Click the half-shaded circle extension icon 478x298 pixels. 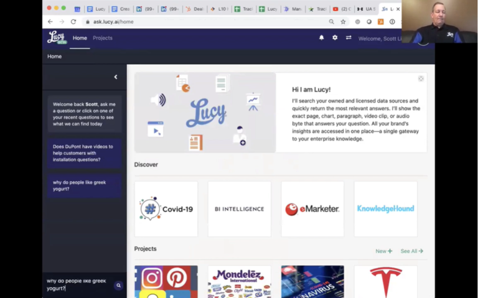point(369,22)
